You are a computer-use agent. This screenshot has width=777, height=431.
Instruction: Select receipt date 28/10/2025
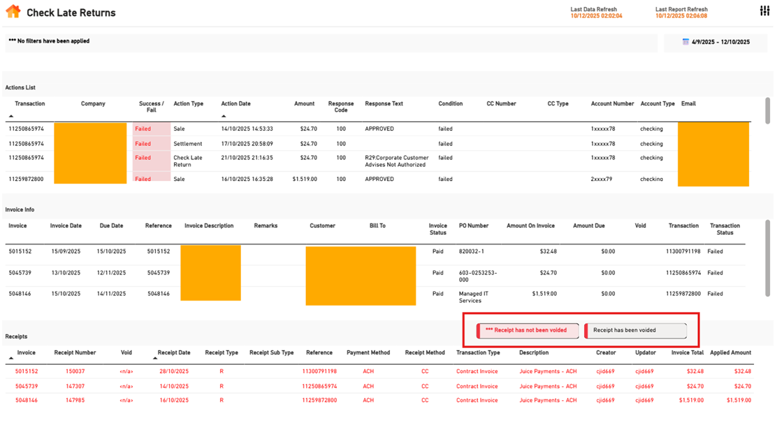174,372
